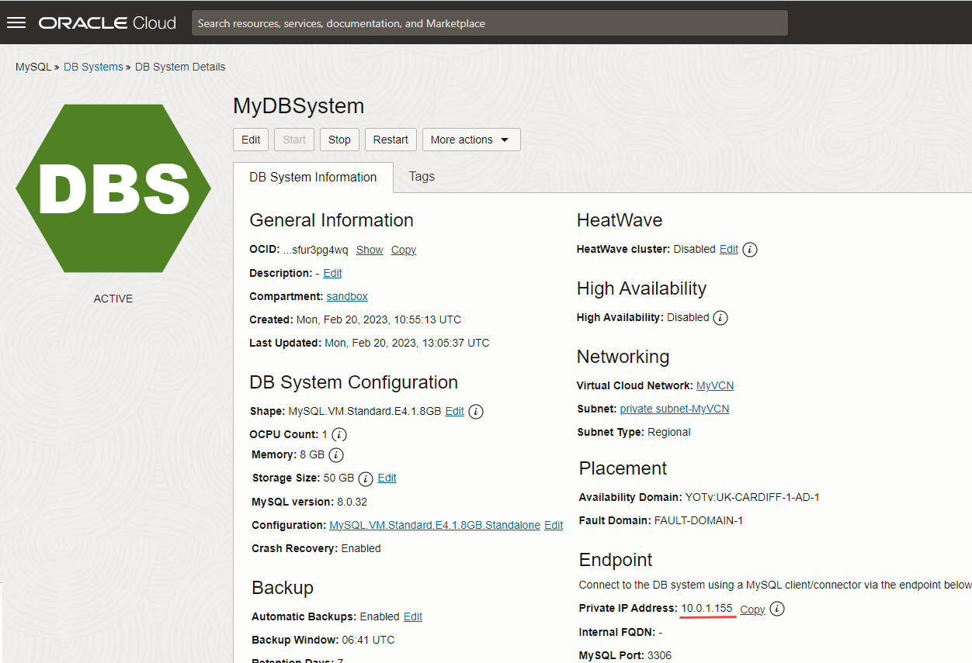The height and width of the screenshot is (663, 972).
Task: Click the Memory info icon
Action: click(336, 455)
